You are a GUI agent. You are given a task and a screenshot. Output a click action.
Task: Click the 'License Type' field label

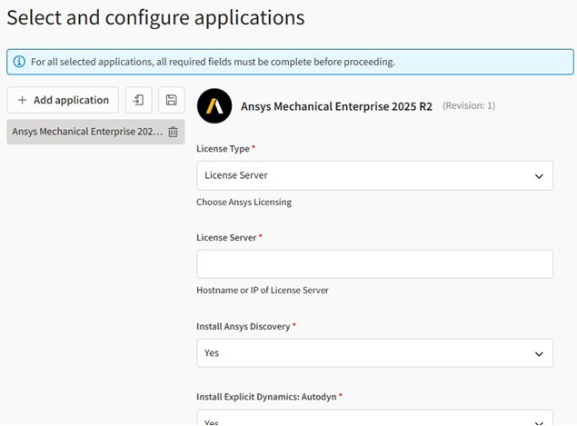tap(223, 149)
